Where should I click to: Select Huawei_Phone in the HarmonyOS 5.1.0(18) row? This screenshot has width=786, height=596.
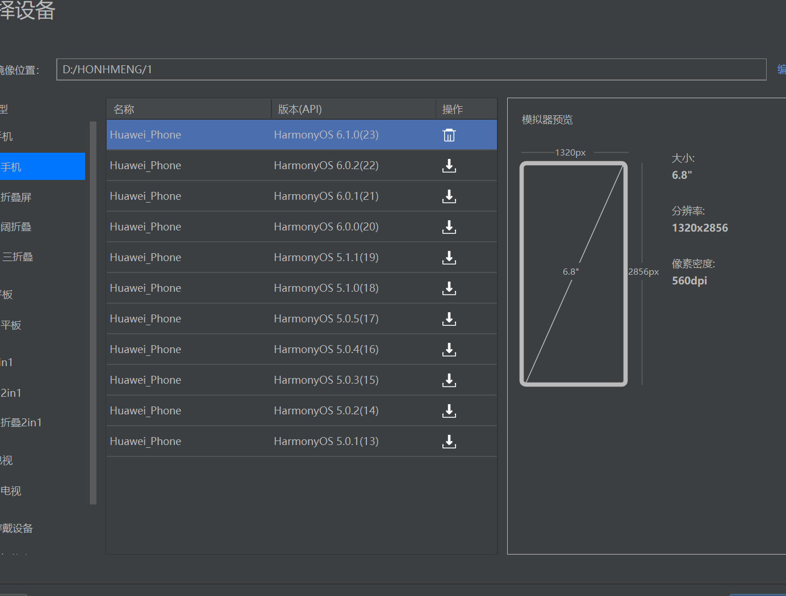click(x=145, y=288)
